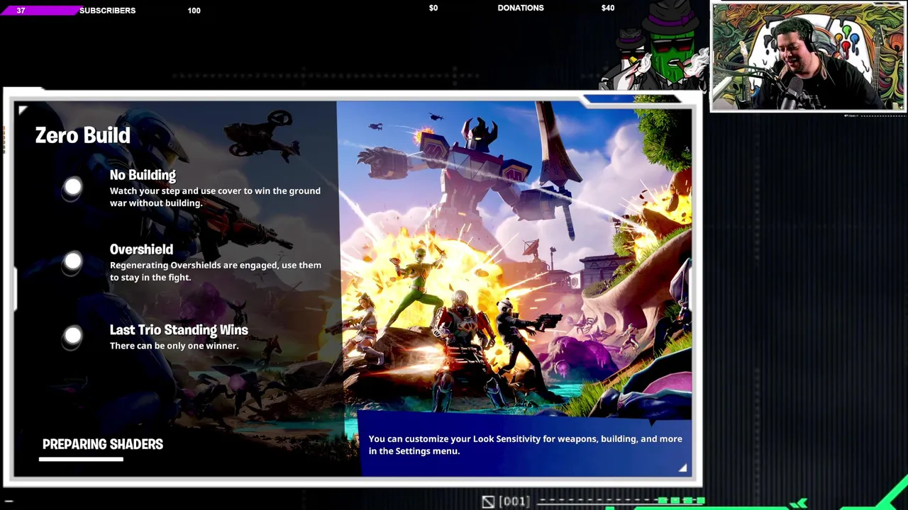
Task: Click the bullet beside Overshield
Action: (72, 261)
